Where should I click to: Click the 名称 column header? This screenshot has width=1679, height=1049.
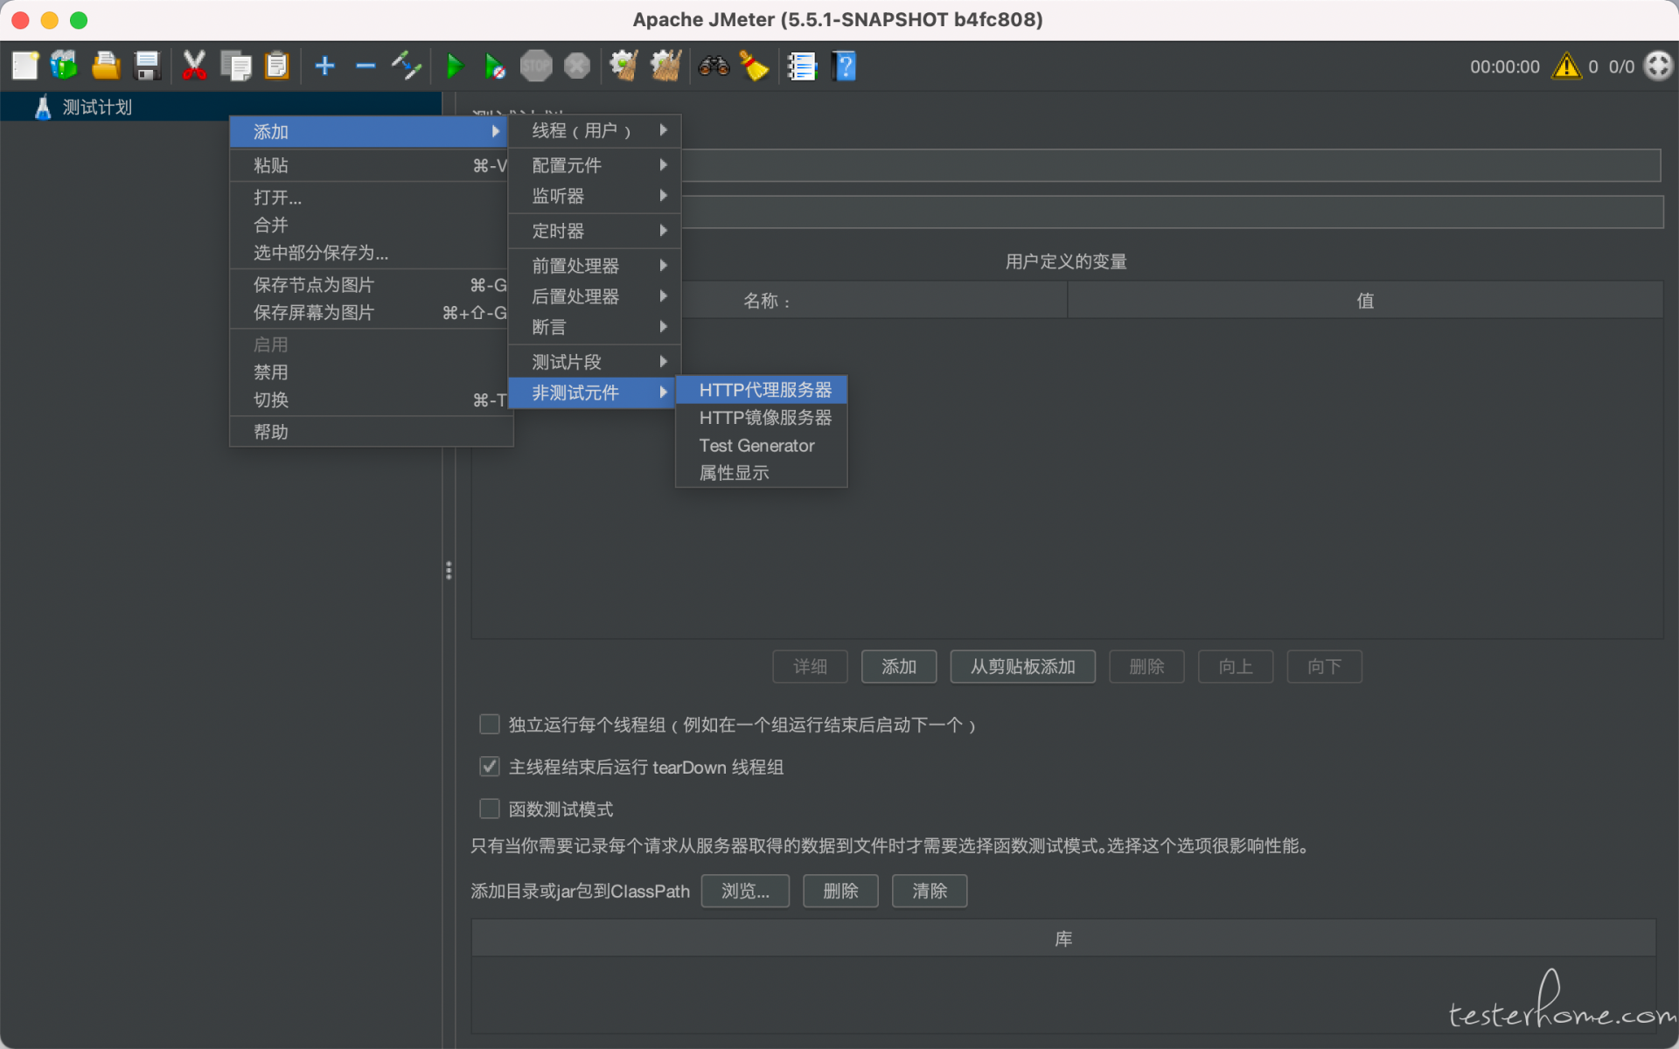pos(770,301)
